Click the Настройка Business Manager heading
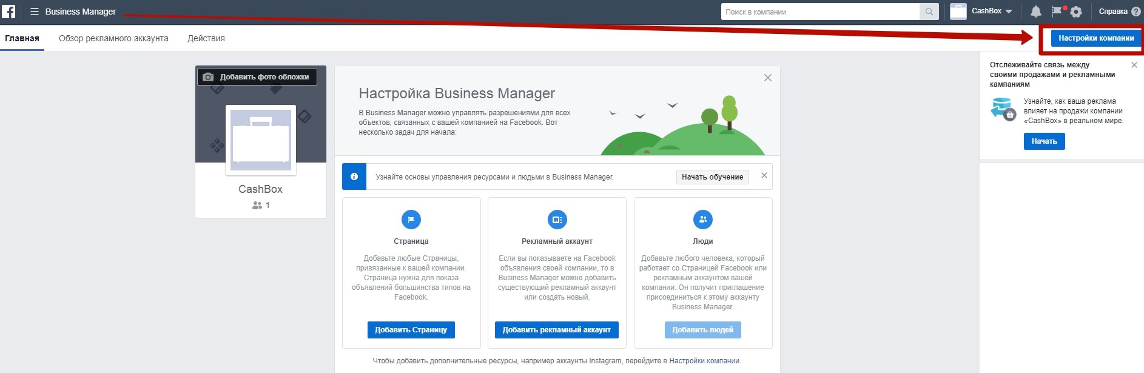Viewport: 1144px width, 373px height. pyautogui.click(x=457, y=93)
